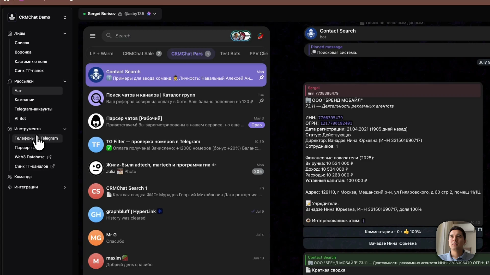Open the hamburger menu in chat list
The height and width of the screenshot is (275, 490).
click(93, 36)
